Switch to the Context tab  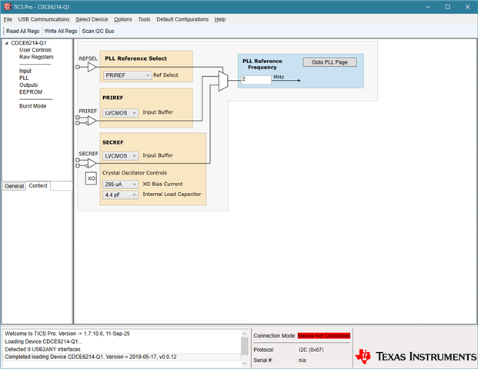coord(38,186)
